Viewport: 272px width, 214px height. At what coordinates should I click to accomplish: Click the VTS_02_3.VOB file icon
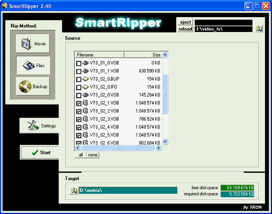(86, 119)
